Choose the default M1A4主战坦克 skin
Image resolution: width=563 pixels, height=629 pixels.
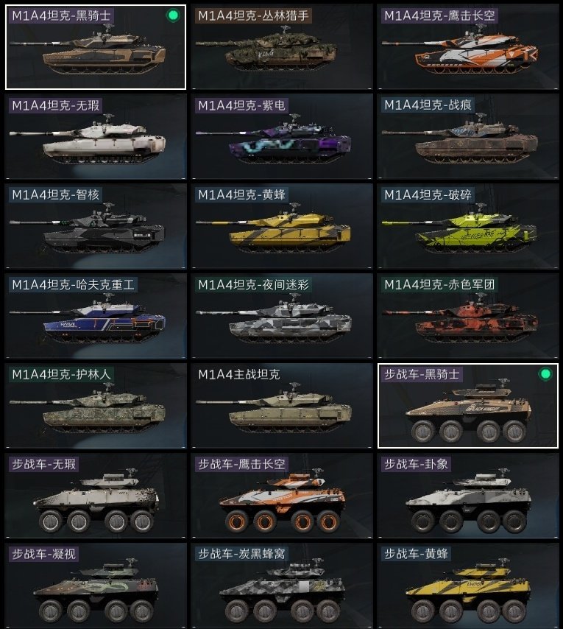(x=282, y=406)
